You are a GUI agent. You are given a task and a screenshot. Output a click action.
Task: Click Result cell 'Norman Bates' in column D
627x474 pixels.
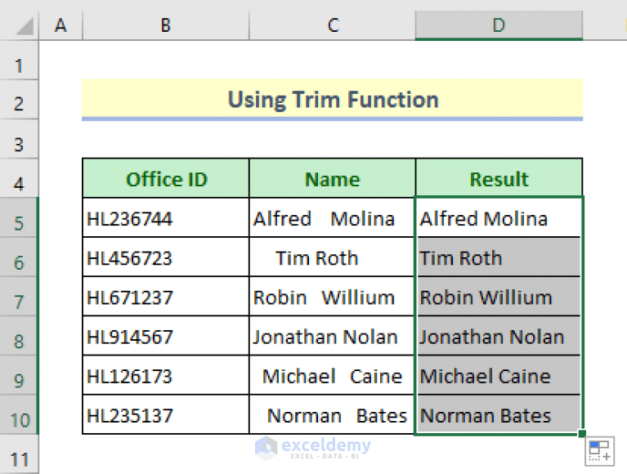[499, 414]
